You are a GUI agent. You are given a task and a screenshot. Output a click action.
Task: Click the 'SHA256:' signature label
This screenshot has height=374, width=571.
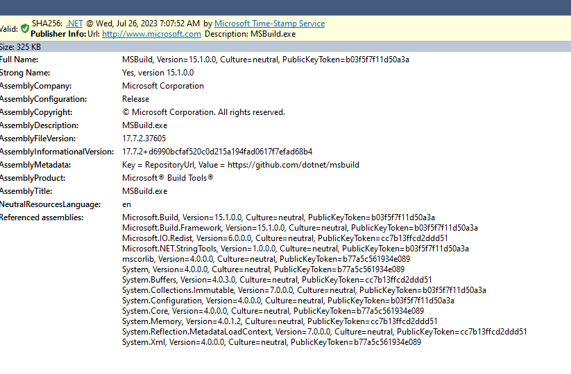tap(47, 24)
